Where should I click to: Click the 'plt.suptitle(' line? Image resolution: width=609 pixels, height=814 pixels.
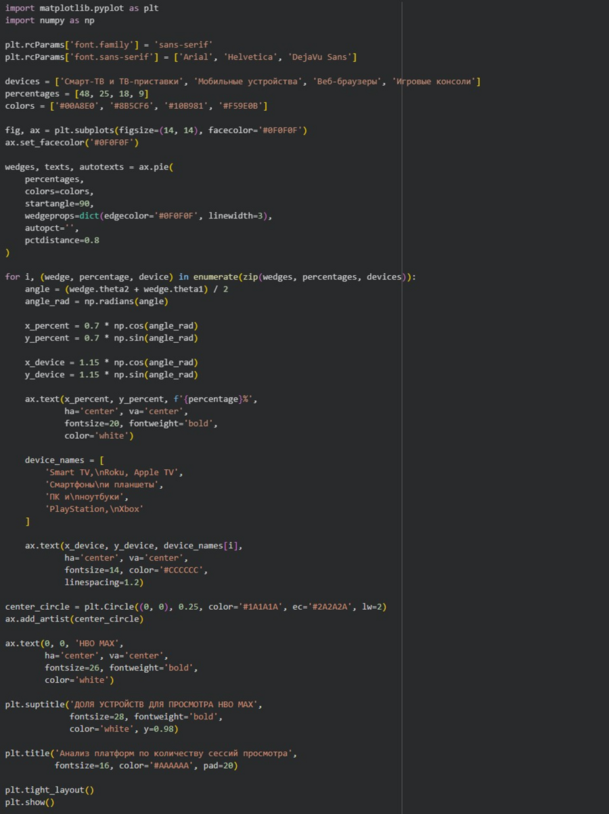pyautogui.click(x=134, y=704)
